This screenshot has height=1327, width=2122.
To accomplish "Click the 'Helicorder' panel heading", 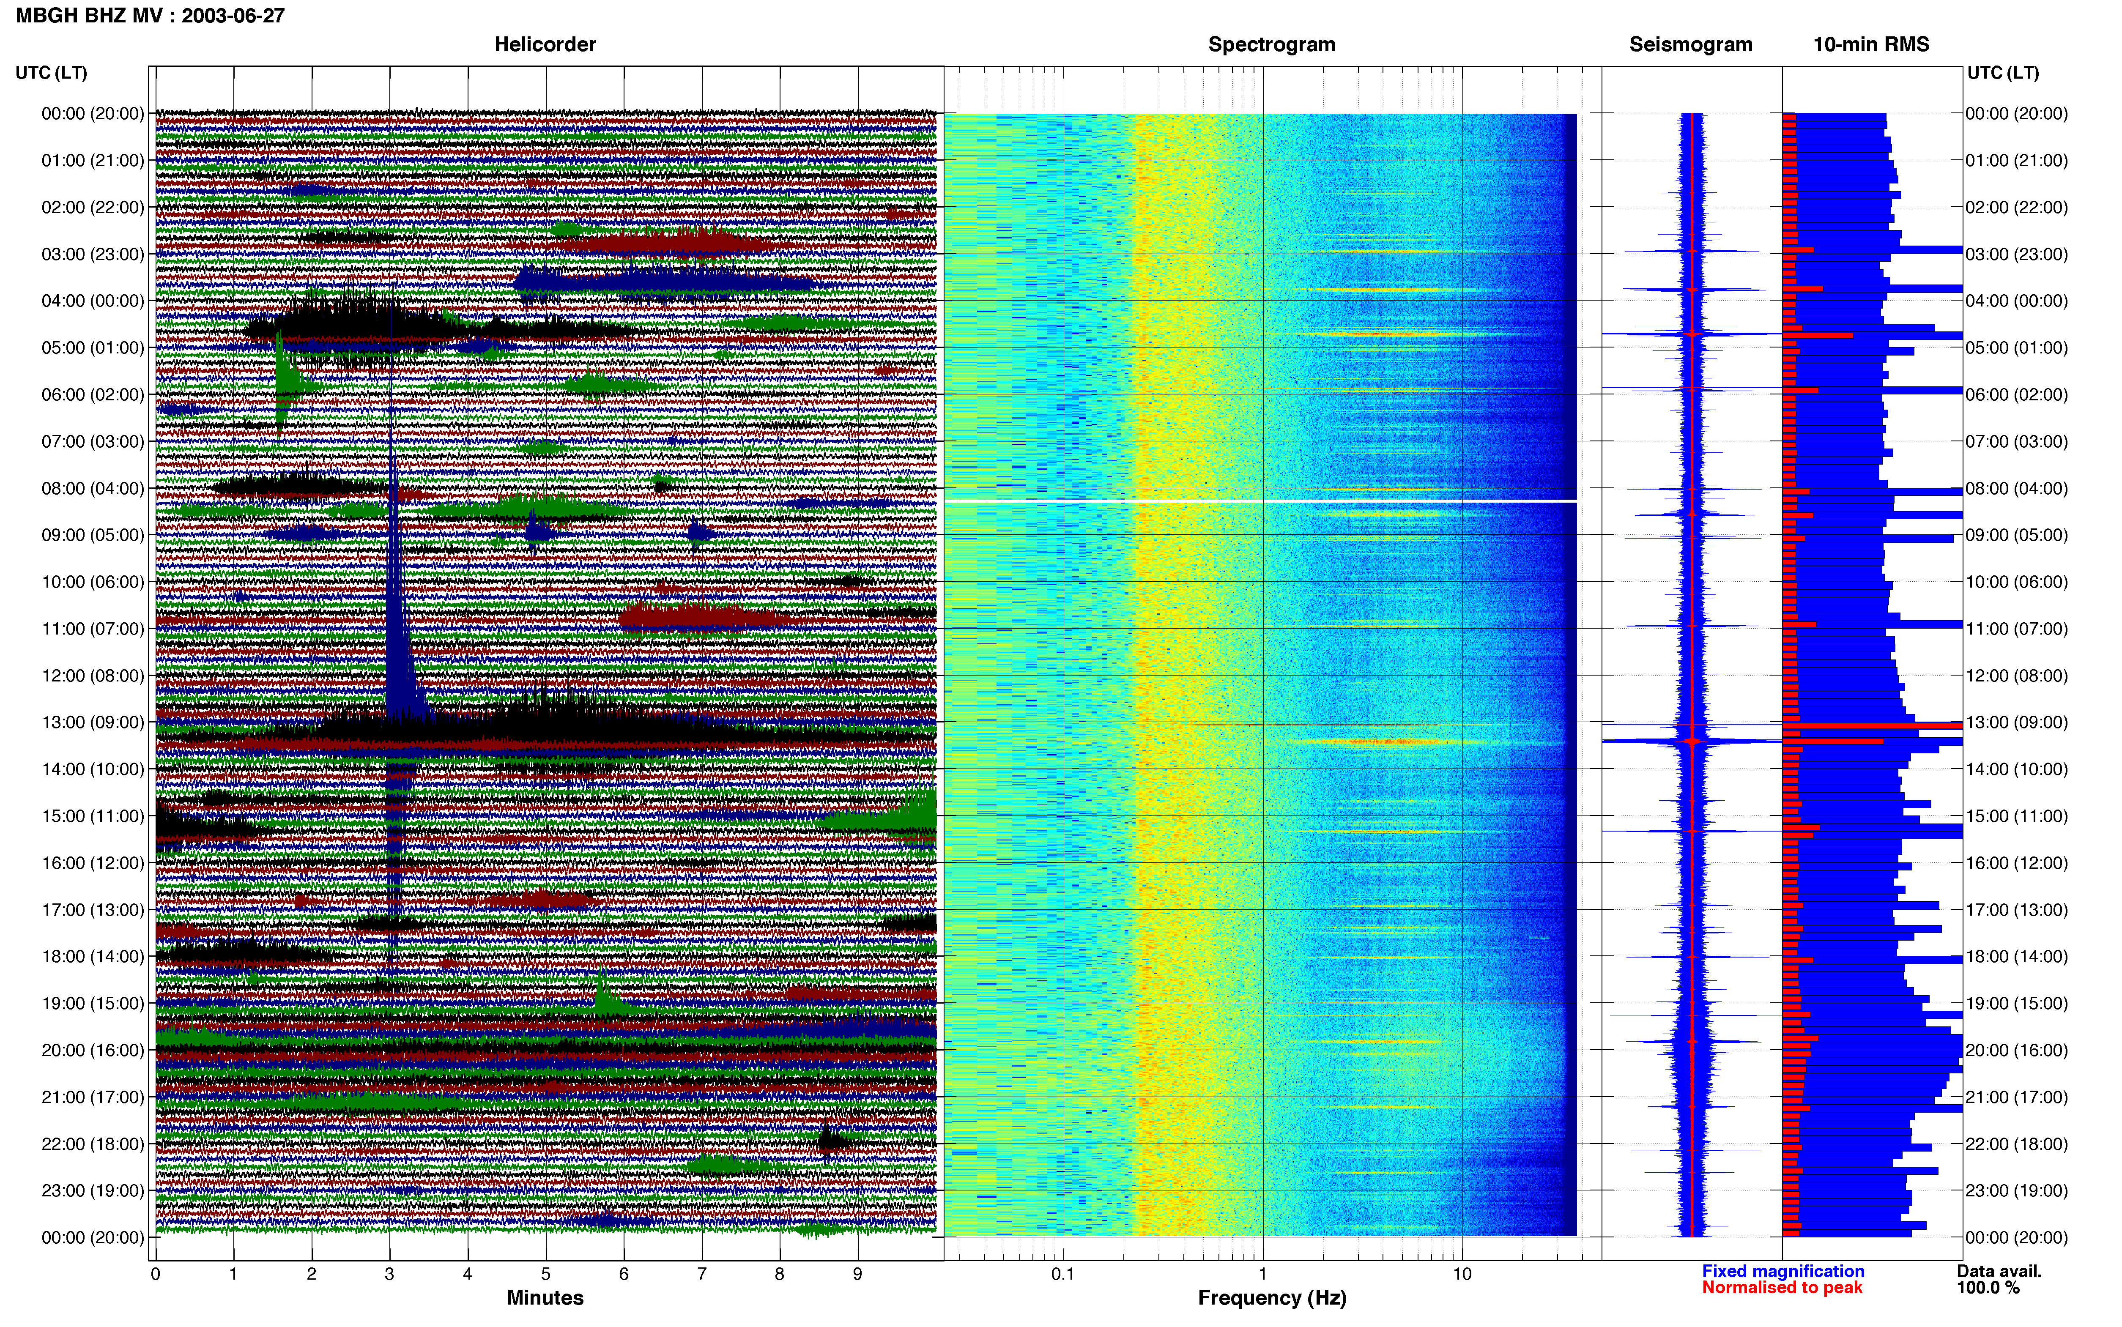I will point(545,45).
